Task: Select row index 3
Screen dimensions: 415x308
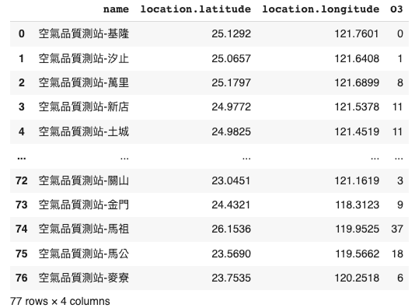Action: (22, 107)
